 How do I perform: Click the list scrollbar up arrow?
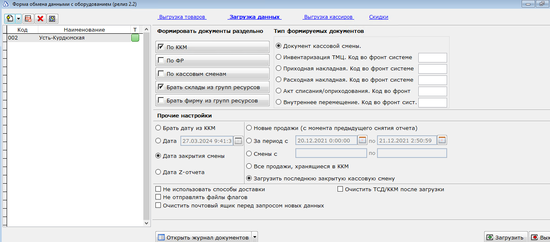tap(146, 30)
